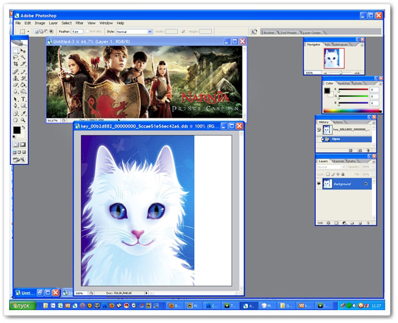398x323 pixels.
Task: Select the Rectangular Marquee tool in toolbox
Action: (16, 51)
